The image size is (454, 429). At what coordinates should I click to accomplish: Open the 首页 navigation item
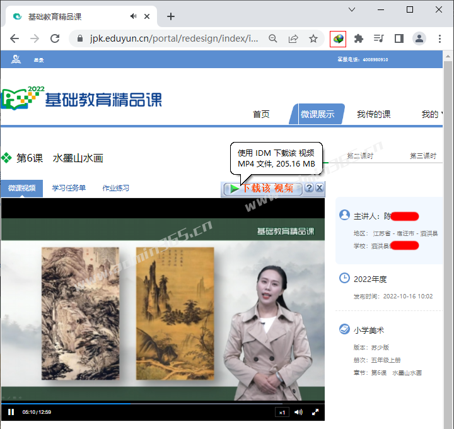pos(261,114)
